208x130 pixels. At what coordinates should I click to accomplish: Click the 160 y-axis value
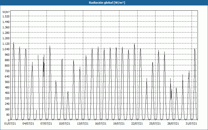(7, 109)
